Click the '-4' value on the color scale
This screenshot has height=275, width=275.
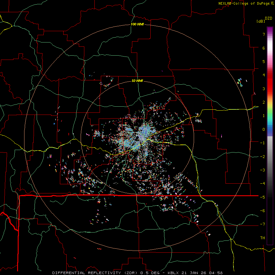click(x=262, y=184)
